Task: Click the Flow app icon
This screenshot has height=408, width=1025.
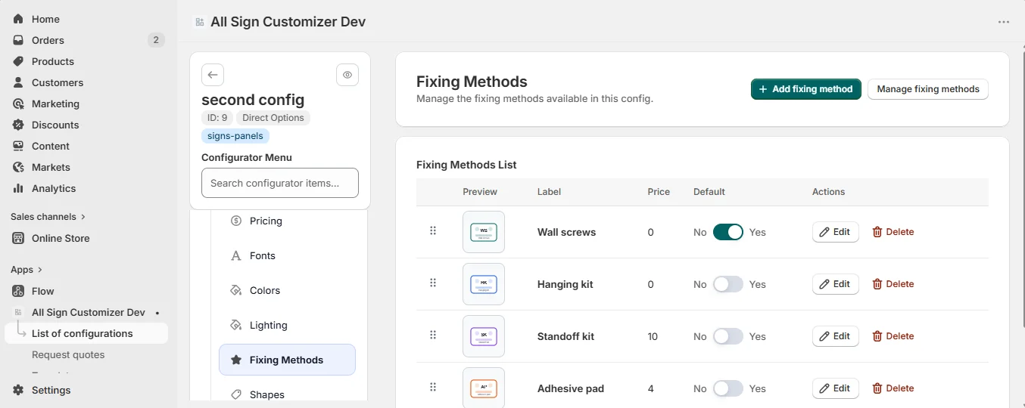Action: click(x=18, y=291)
